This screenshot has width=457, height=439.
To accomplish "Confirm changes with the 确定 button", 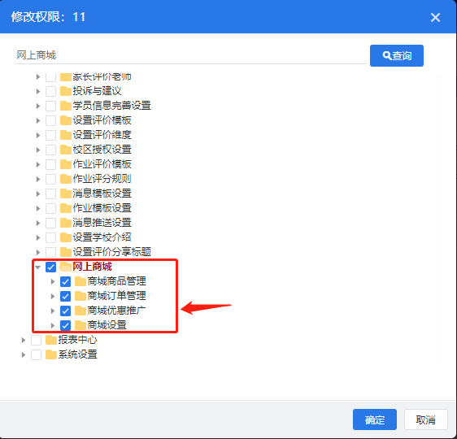I will click(375, 419).
